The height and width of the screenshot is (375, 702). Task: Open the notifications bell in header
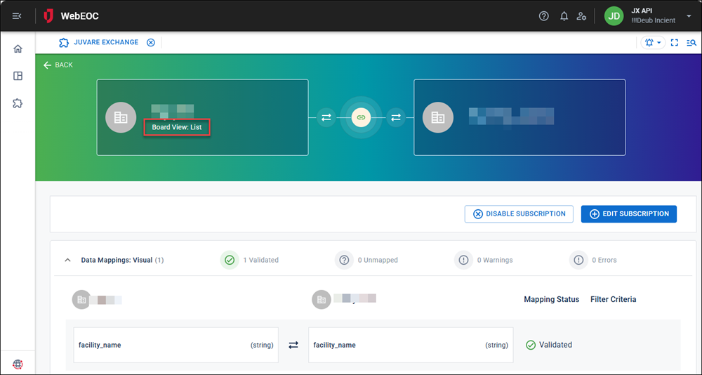564,16
